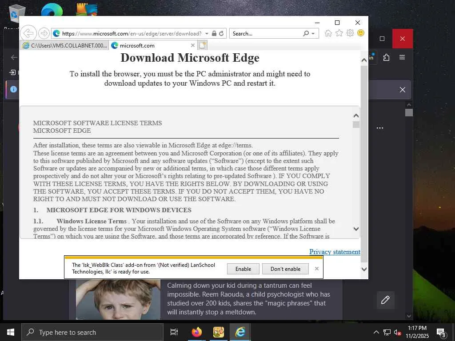This screenshot has height=341, width=455.
Task: Click the search magnifier icon
Action: [306, 33]
